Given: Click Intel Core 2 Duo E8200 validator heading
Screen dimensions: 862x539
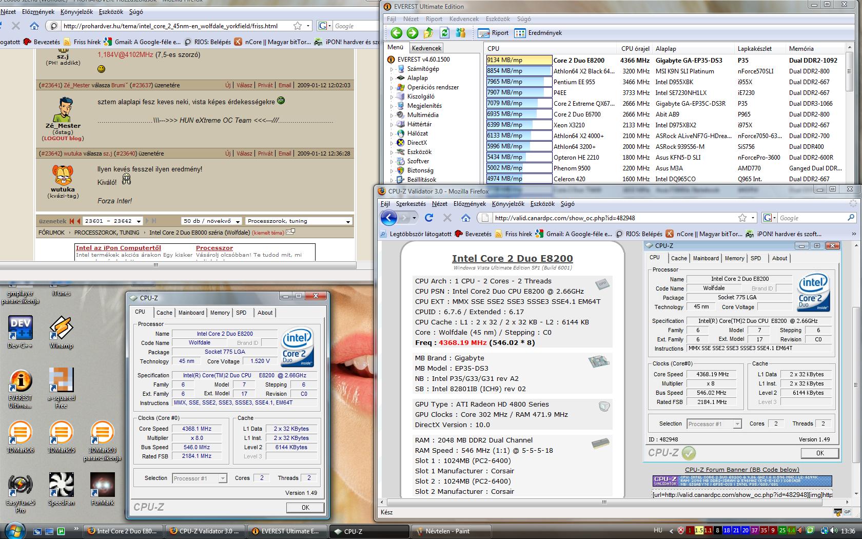Looking at the screenshot, I should tap(512, 259).
